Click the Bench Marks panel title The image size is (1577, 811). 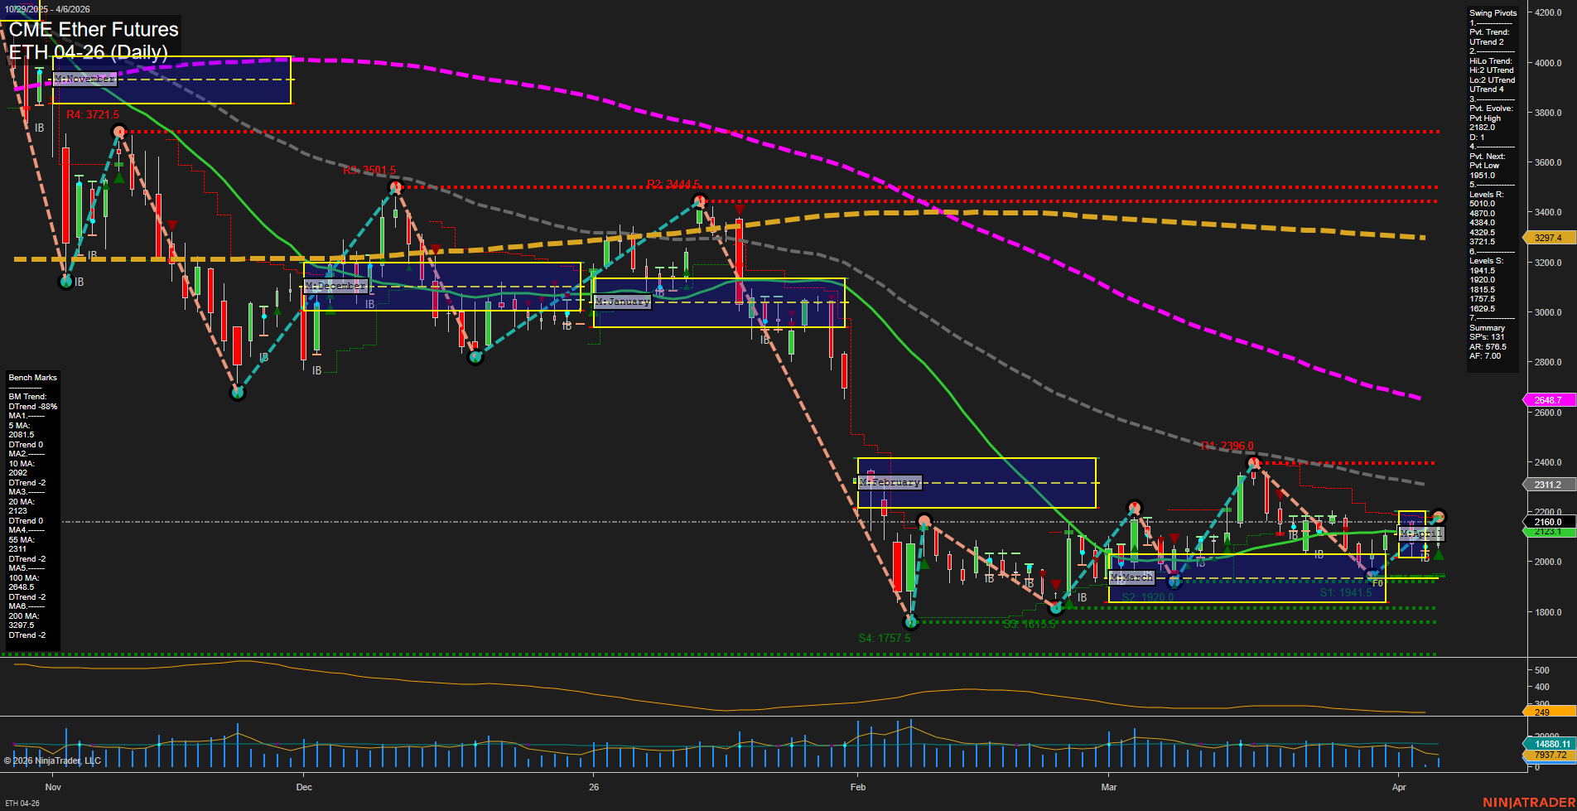(x=31, y=377)
